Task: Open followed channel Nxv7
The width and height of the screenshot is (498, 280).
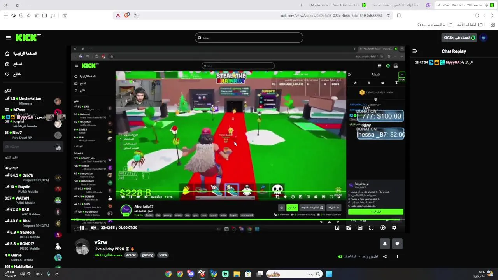Action: pos(33,135)
